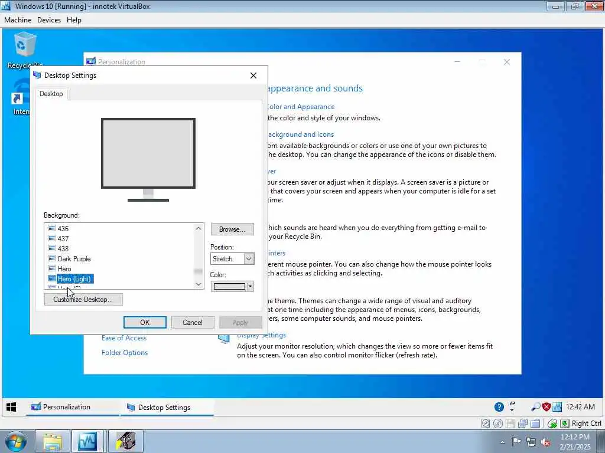Confirm with the OK button
605x453 pixels.
click(145, 323)
